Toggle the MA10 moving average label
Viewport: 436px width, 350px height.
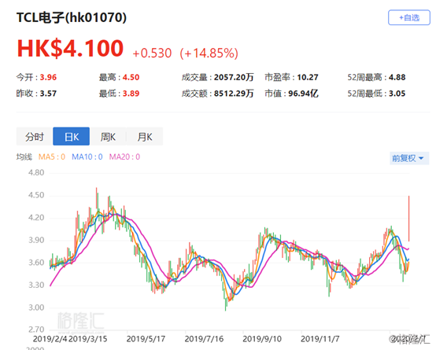pyautogui.click(x=87, y=157)
